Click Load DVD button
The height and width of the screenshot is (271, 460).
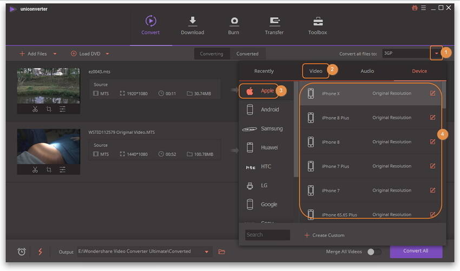point(86,54)
